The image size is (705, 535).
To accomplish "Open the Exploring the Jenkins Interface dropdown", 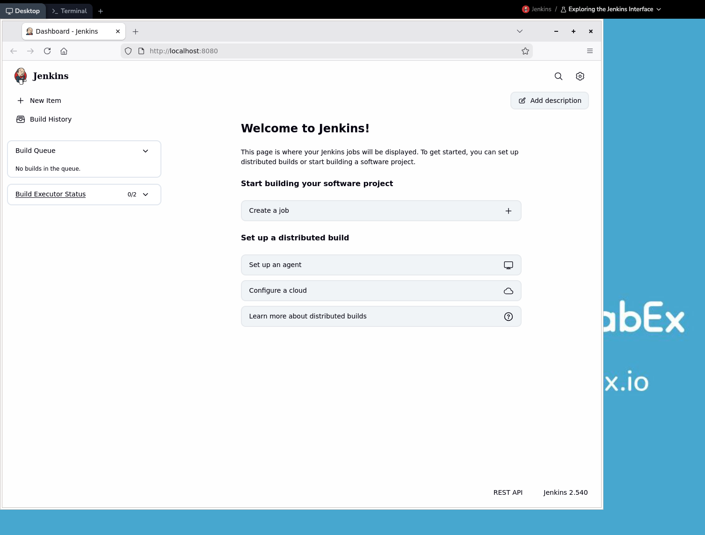I will (611, 9).
